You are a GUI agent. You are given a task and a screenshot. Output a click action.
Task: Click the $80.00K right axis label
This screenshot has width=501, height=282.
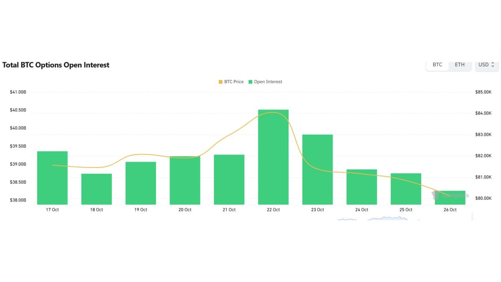(483, 198)
